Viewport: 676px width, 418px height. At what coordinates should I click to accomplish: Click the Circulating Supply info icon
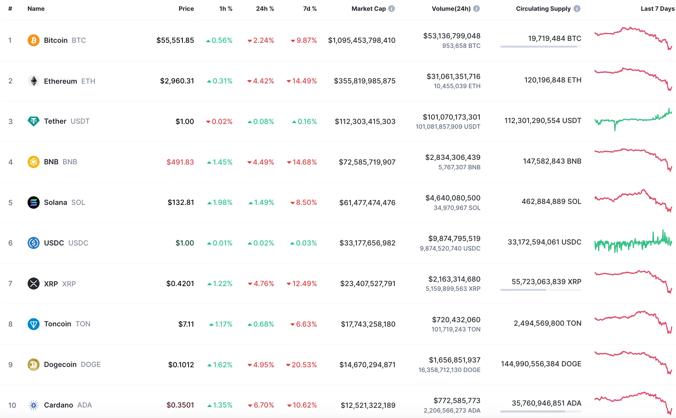tap(577, 9)
